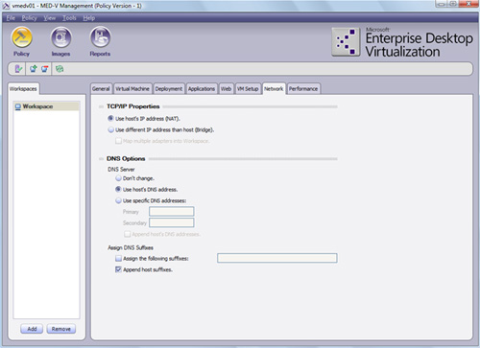Click the green refresh toolbar icon
Image resolution: width=480 pixels, height=348 pixels.
60,69
